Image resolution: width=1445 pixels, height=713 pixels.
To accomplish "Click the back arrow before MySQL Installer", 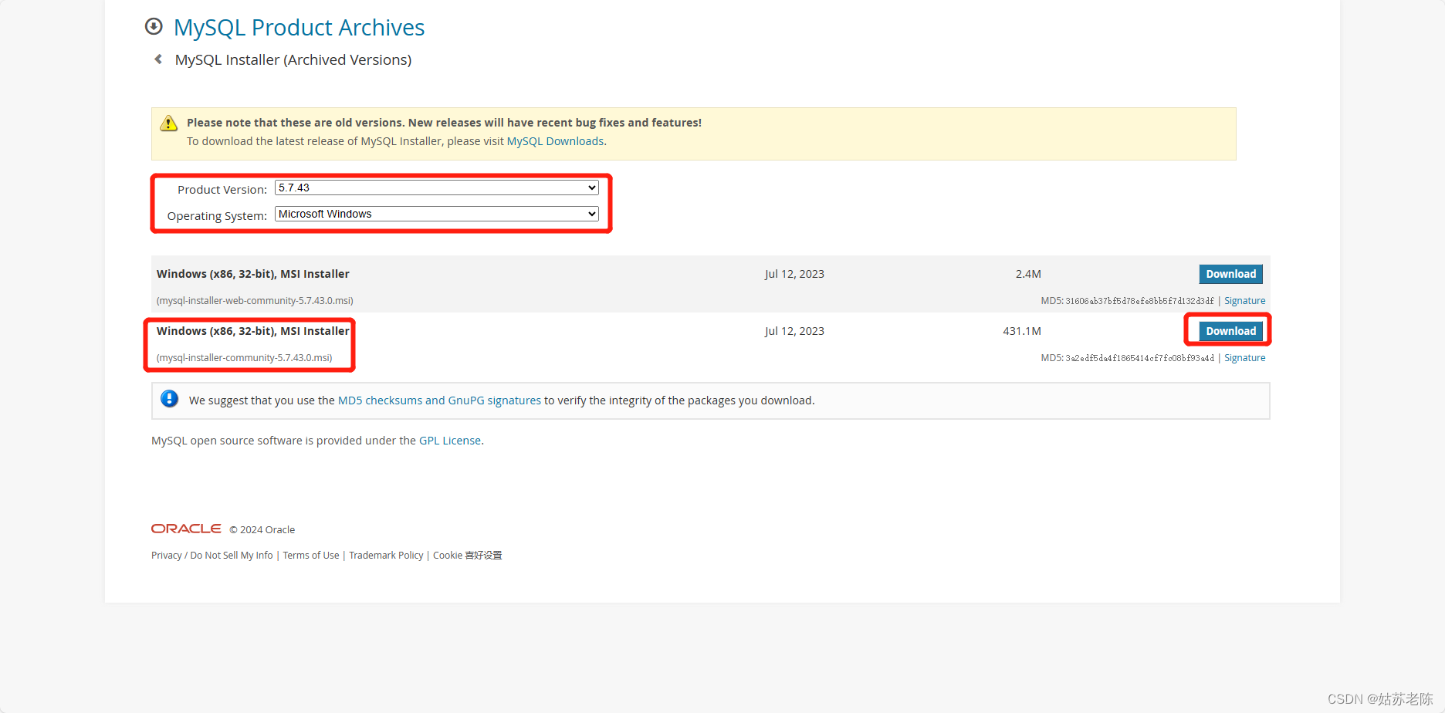I will [x=158, y=59].
